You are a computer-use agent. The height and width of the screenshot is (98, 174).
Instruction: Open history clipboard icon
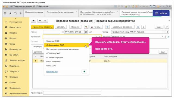(x=15, y=13)
